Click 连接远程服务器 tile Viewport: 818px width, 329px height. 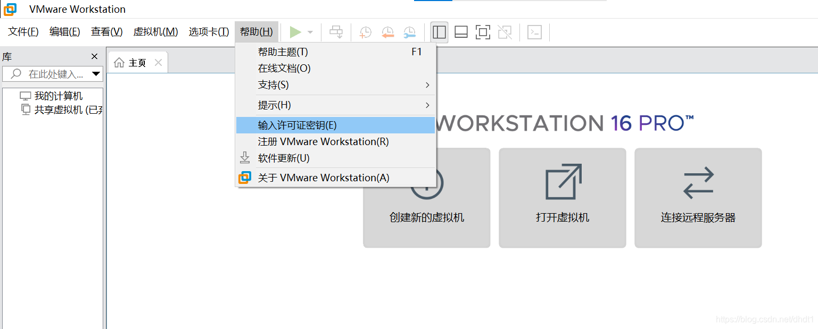pos(698,198)
